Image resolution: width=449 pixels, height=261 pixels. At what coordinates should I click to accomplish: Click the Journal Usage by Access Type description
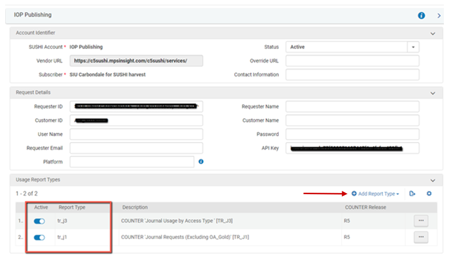(177, 221)
